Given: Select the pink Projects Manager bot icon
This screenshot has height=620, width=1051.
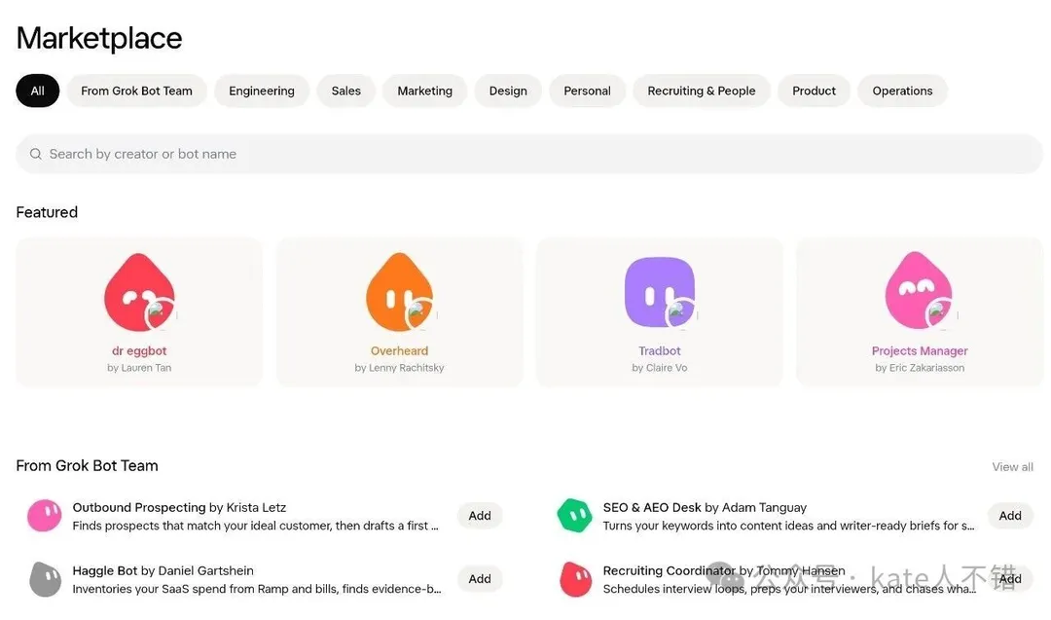Looking at the screenshot, I should point(919,291).
